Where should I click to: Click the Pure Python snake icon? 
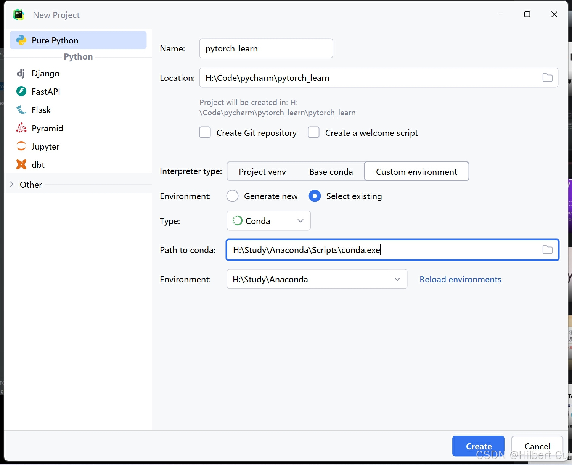(21, 40)
